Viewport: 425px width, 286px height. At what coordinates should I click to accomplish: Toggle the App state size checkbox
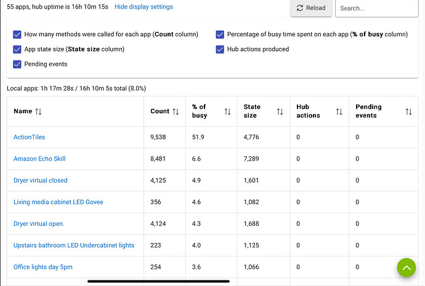pyautogui.click(x=17, y=49)
